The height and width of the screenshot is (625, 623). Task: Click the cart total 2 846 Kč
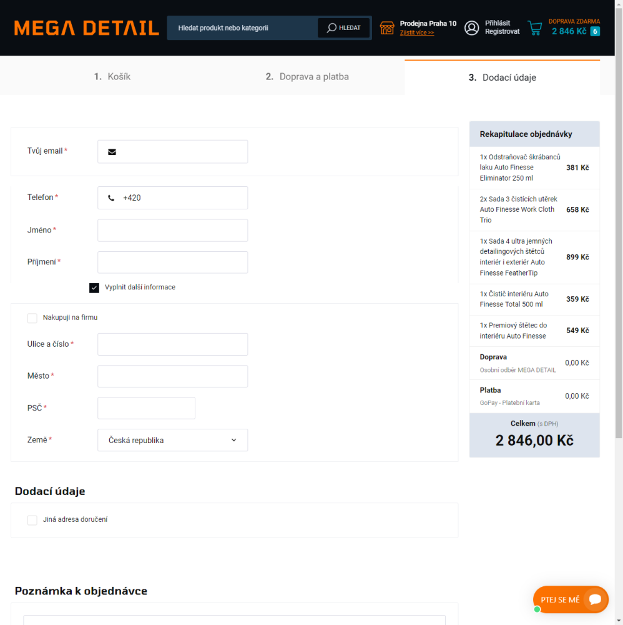(569, 31)
